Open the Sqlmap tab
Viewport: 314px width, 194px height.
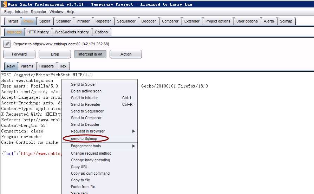286,21
